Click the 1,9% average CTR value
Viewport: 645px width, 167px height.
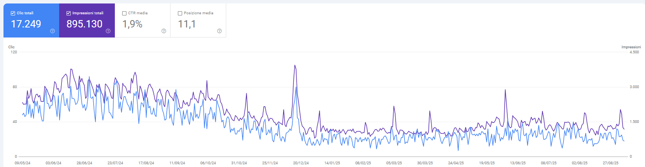(x=132, y=24)
